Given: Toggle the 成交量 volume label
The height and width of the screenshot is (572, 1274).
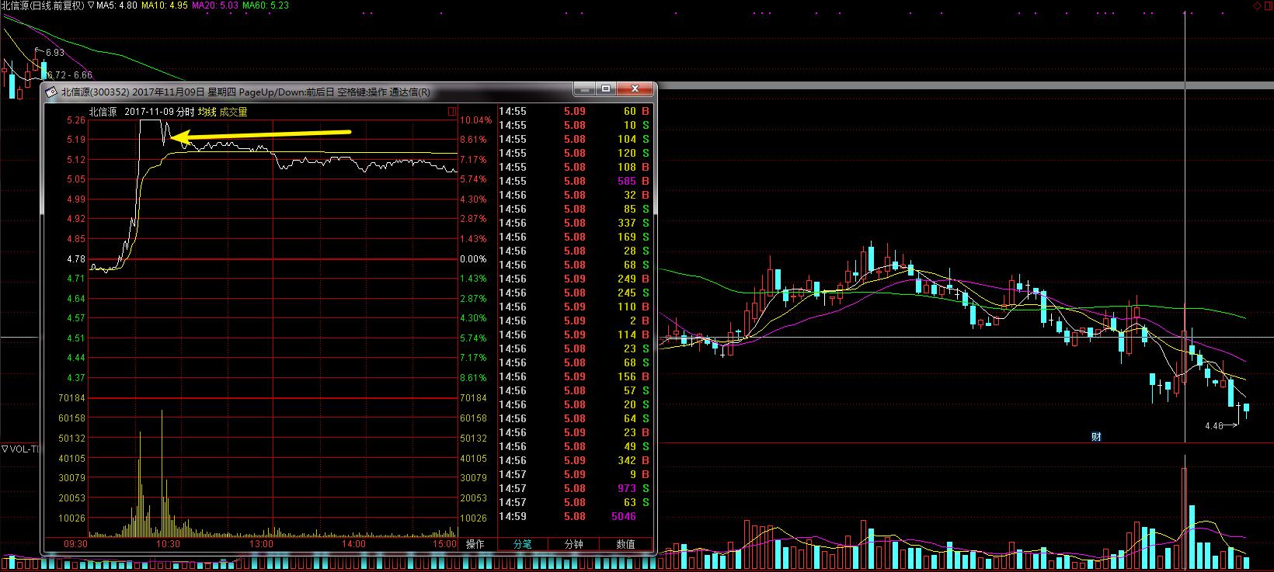Looking at the screenshot, I should tap(233, 112).
